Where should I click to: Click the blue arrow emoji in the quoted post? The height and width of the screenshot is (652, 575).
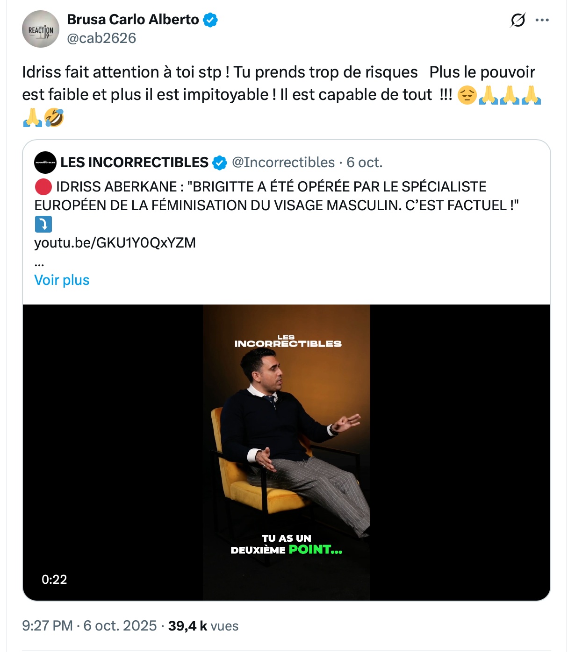pyautogui.click(x=43, y=224)
